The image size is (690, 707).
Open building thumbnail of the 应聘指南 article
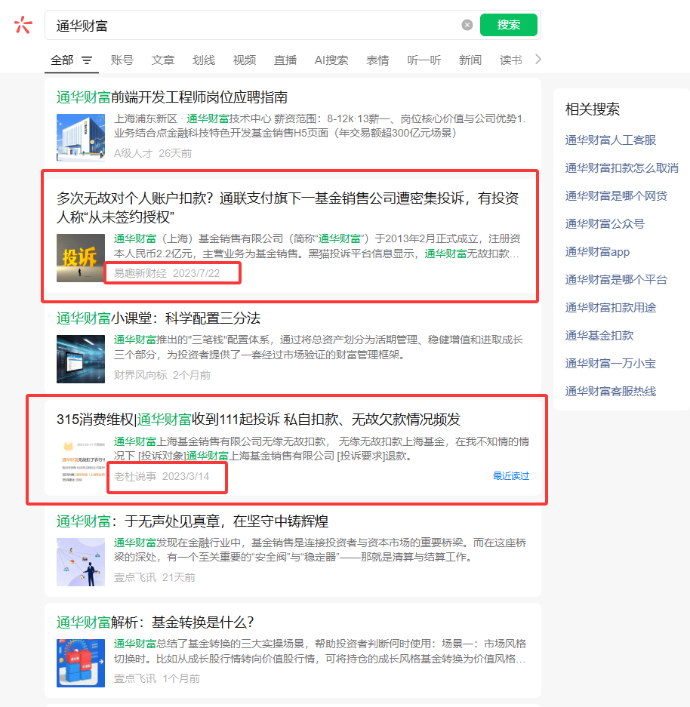coord(81,137)
